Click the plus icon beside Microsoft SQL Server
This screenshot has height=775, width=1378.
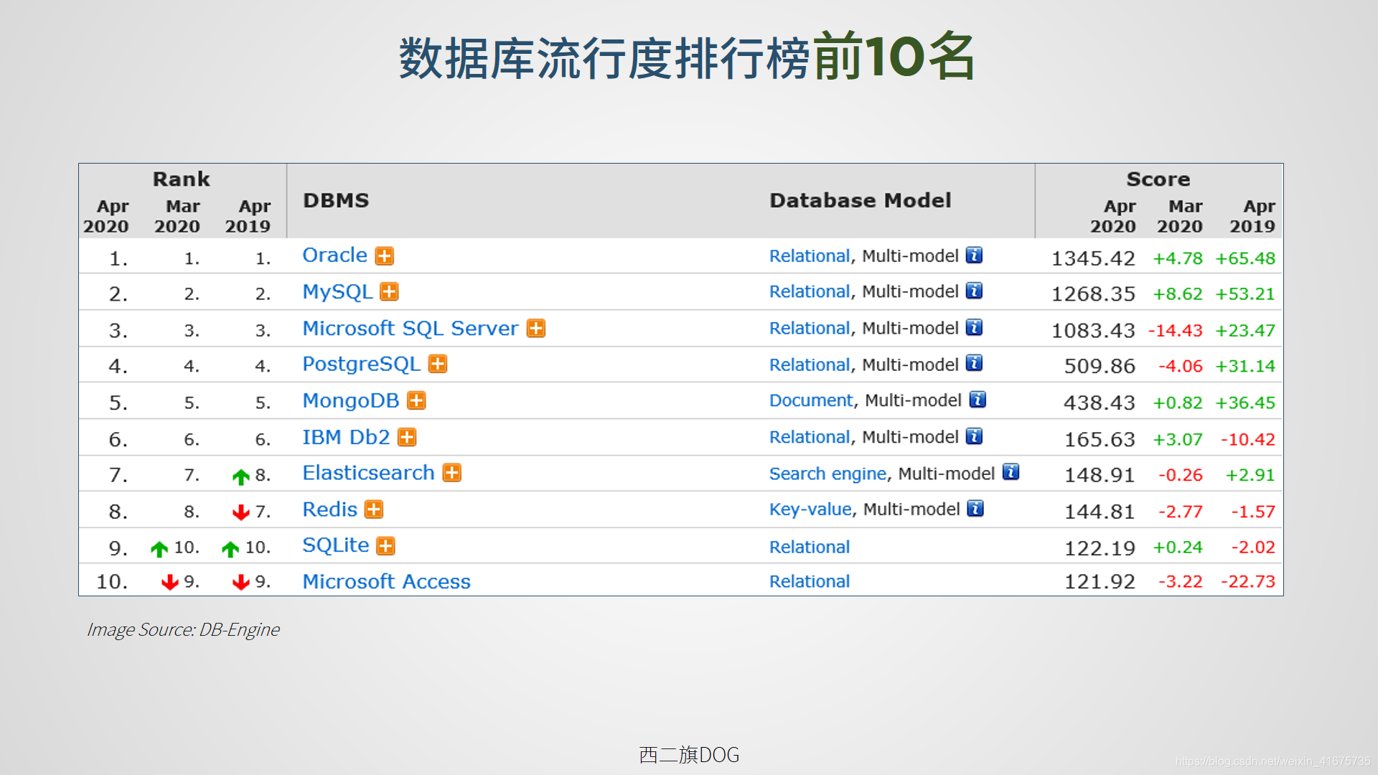pos(536,329)
